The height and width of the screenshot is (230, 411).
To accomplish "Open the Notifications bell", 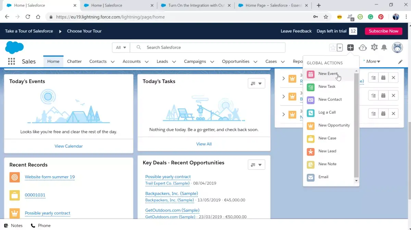I will [384, 48].
